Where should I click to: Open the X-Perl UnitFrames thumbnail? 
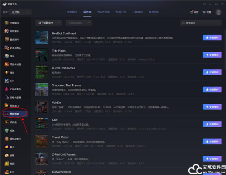click(x=42, y=72)
